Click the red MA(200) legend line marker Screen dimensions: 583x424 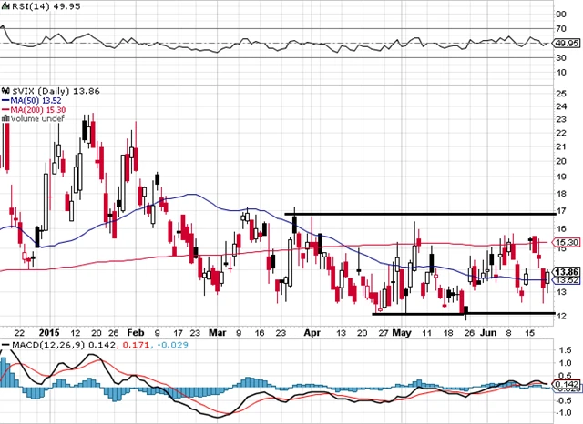point(5,109)
